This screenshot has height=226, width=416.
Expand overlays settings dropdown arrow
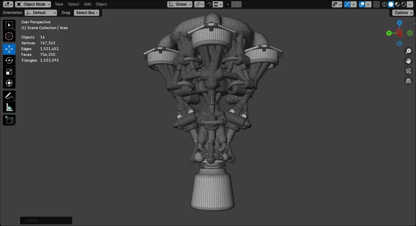pyautogui.click(x=368, y=4)
